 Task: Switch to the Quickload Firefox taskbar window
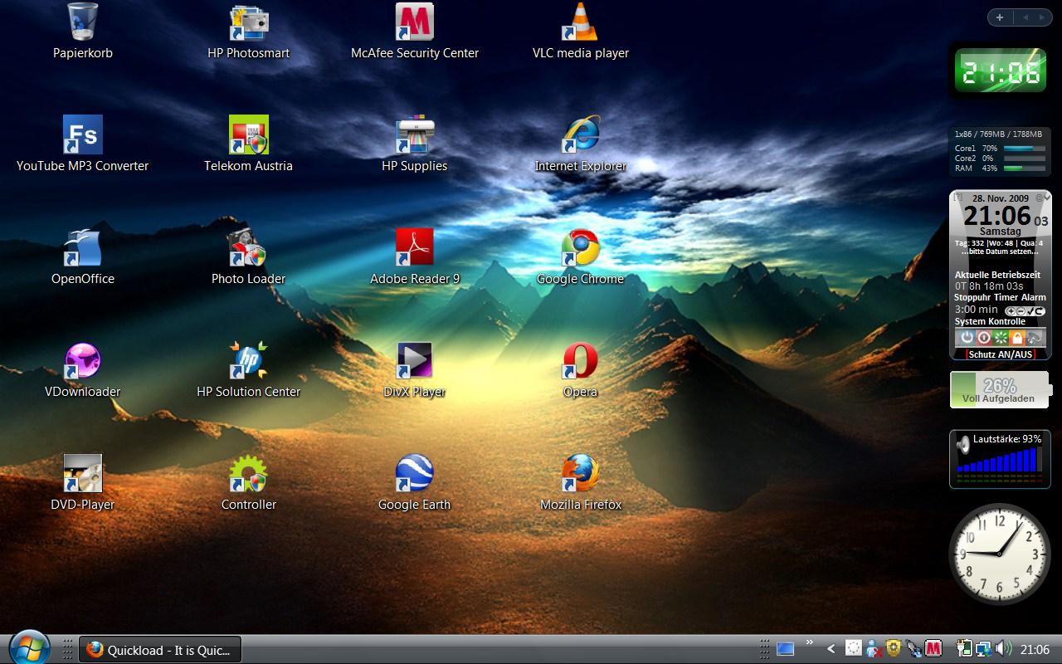[160, 650]
